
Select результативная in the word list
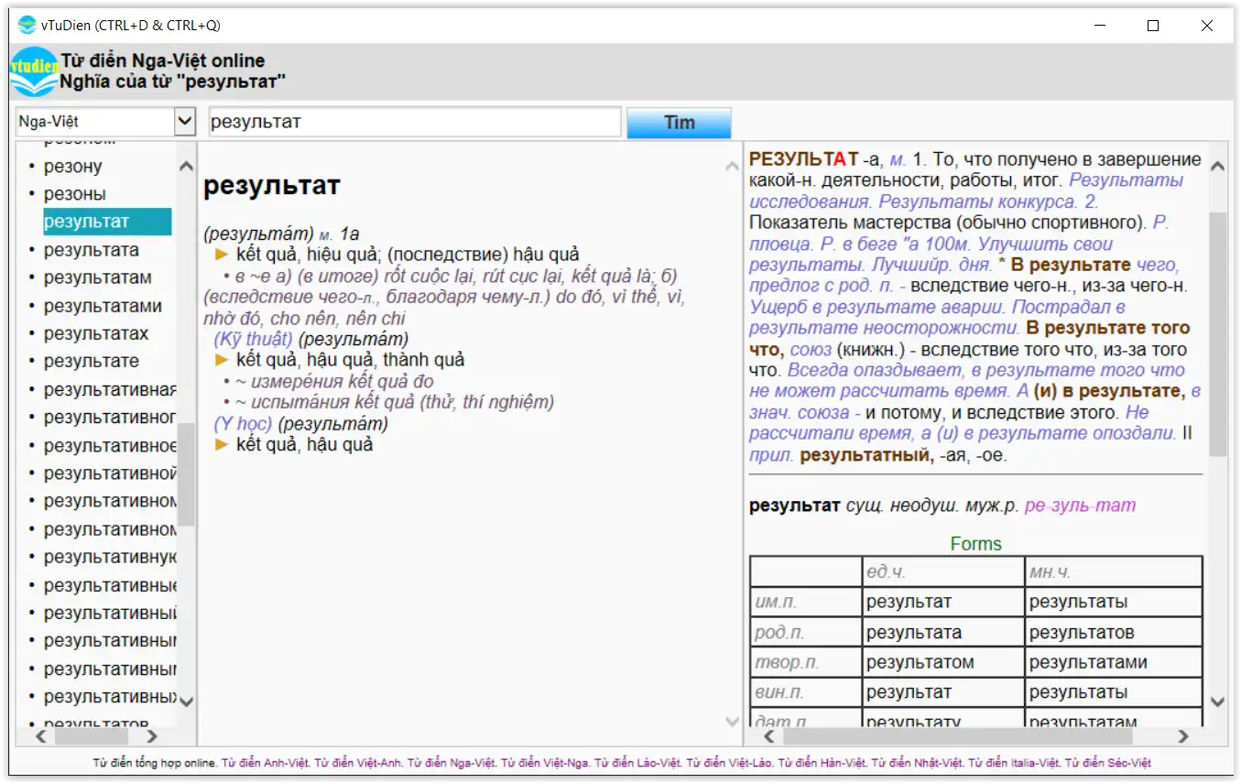tap(110, 389)
